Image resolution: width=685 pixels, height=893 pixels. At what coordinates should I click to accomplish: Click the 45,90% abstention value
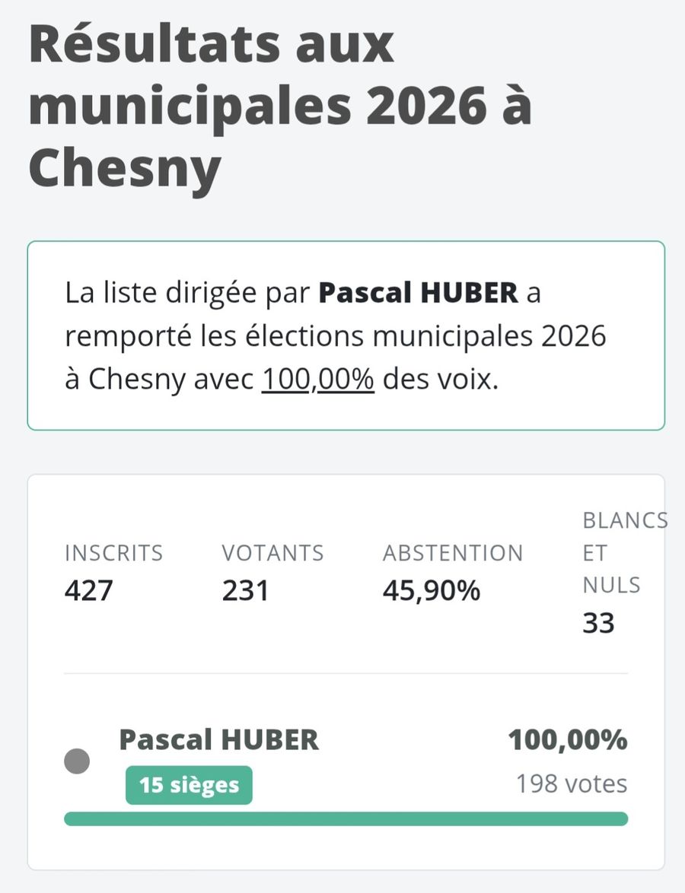(432, 590)
